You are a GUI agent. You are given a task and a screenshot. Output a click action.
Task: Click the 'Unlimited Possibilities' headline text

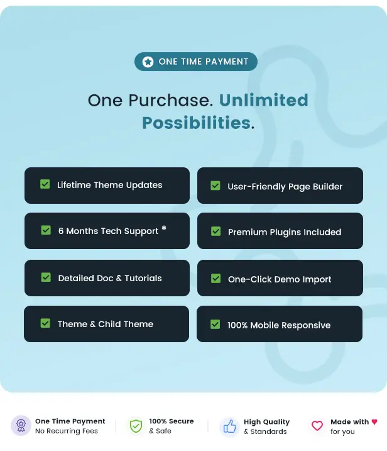pyautogui.click(x=225, y=111)
